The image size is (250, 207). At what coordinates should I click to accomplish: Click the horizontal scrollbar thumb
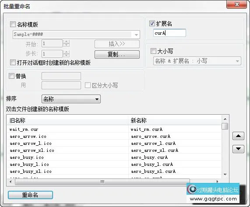pyautogui.click(x=102, y=182)
